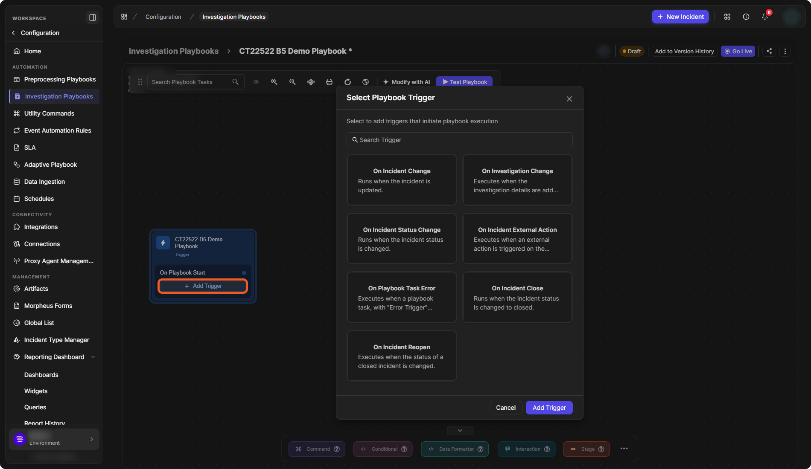
Task: Click the print icon
Action: (x=329, y=82)
